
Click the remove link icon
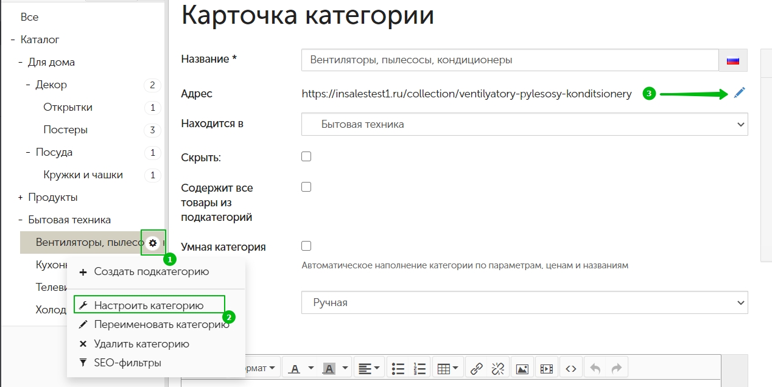coord(498,368)
